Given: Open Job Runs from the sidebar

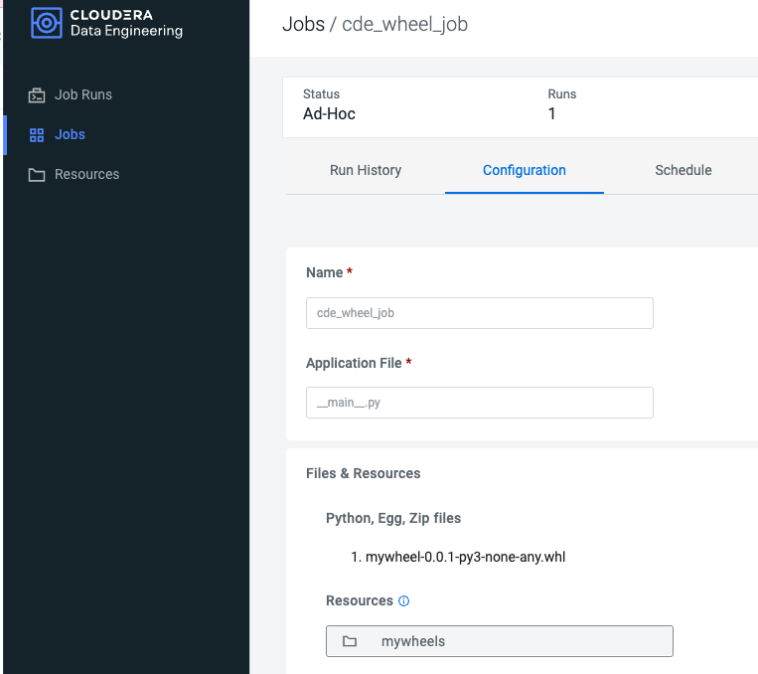Looking at the screenshot, I should point(83,95).
